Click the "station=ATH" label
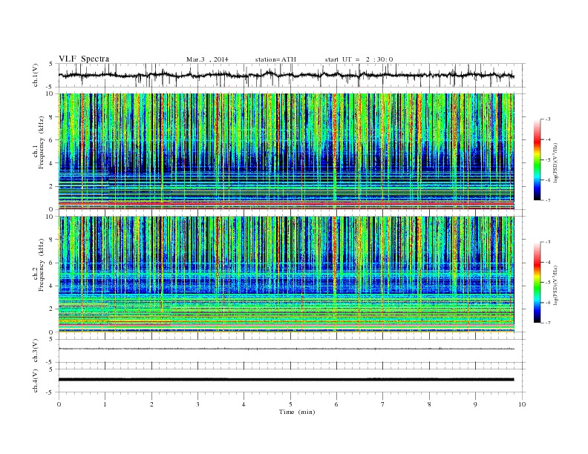588x454 pixels. click(x=275, y=59)
